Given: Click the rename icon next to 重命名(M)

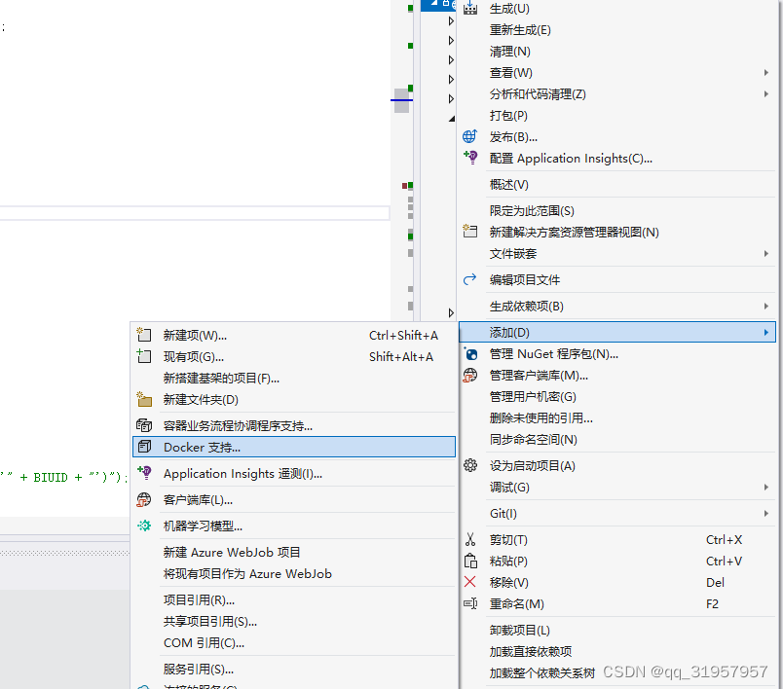Looking at the screenshot, I should pyautogui.click(x=470, y=603).
